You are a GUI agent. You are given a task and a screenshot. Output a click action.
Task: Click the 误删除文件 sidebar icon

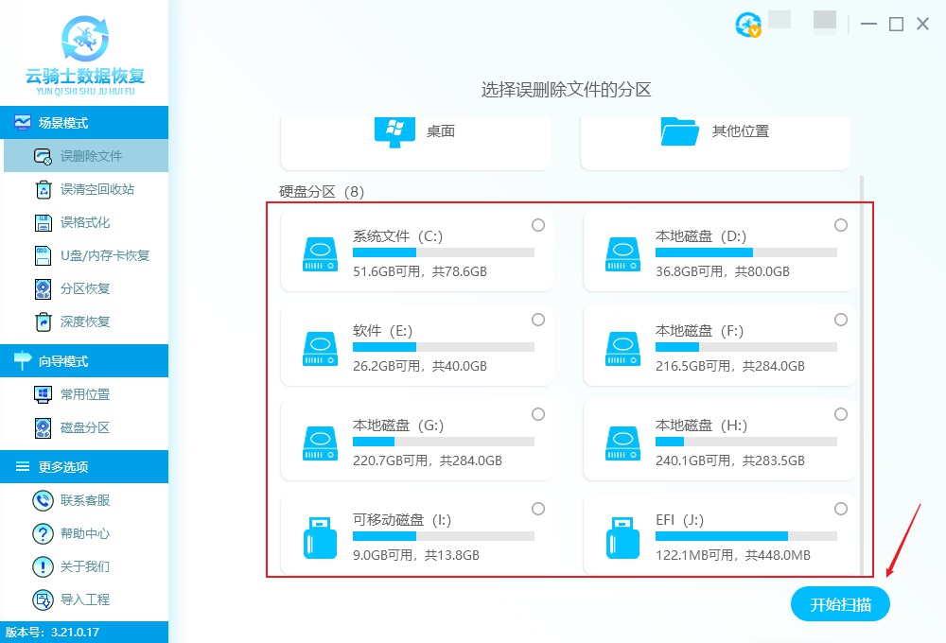43,156
